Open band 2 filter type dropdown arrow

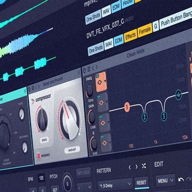[107, 102]
